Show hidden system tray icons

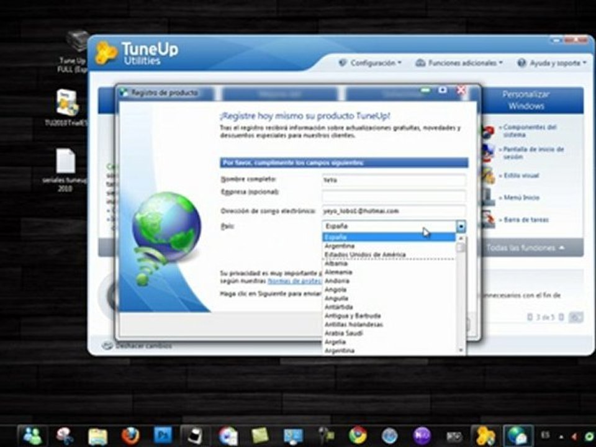561,436
